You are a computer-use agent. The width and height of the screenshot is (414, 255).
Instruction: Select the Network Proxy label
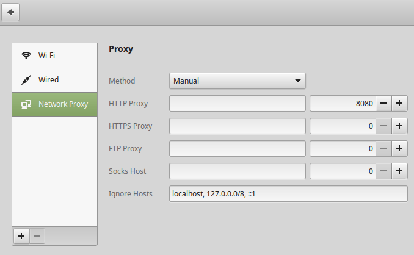pos(63,104)
